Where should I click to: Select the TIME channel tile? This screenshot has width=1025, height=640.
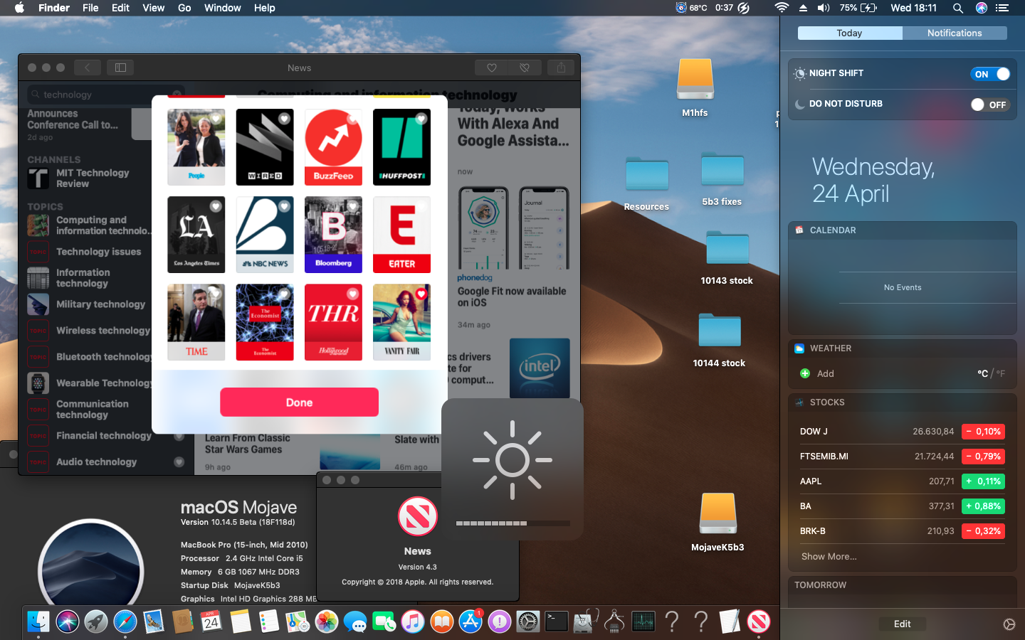point(196,322)
